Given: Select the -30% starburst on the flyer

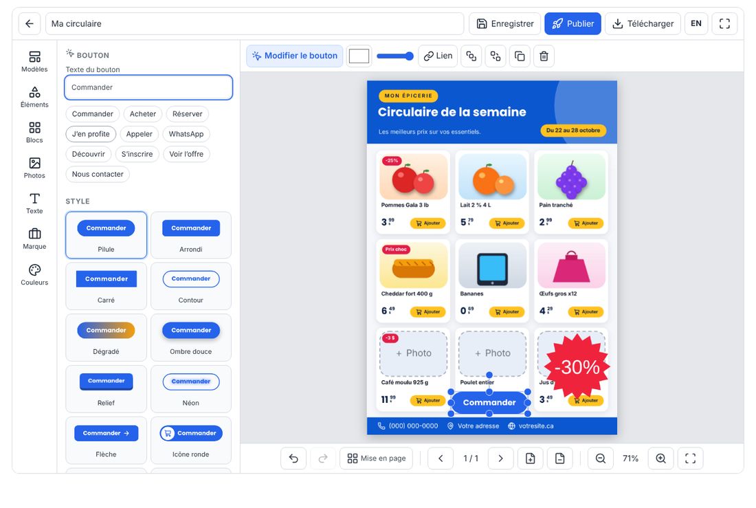Looking at the screenshot, I should [577, 368].
